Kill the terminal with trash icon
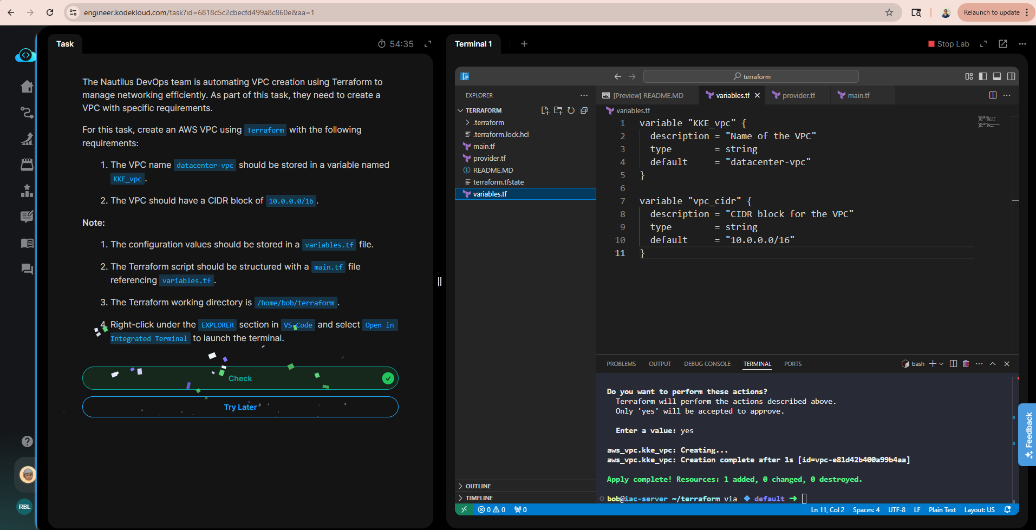Image resolution: width=1036 pixels, height=530 pixels. coord(966,364)
